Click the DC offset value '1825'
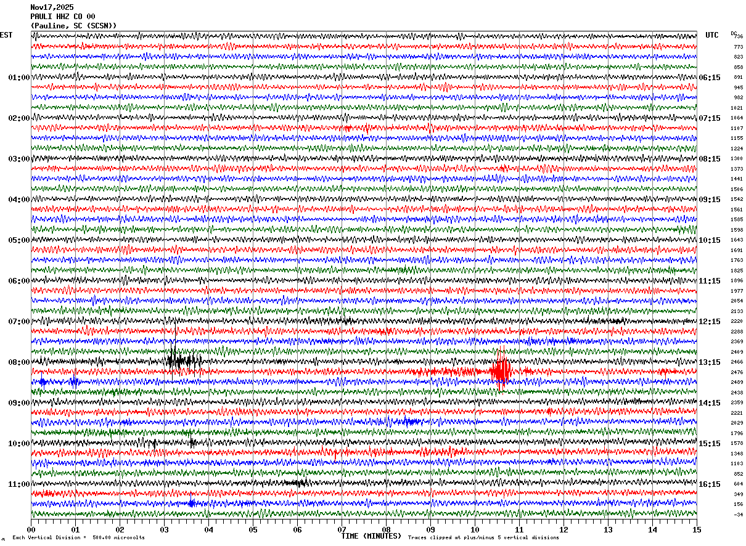The image size is (746, 546). tap(737, 271)
